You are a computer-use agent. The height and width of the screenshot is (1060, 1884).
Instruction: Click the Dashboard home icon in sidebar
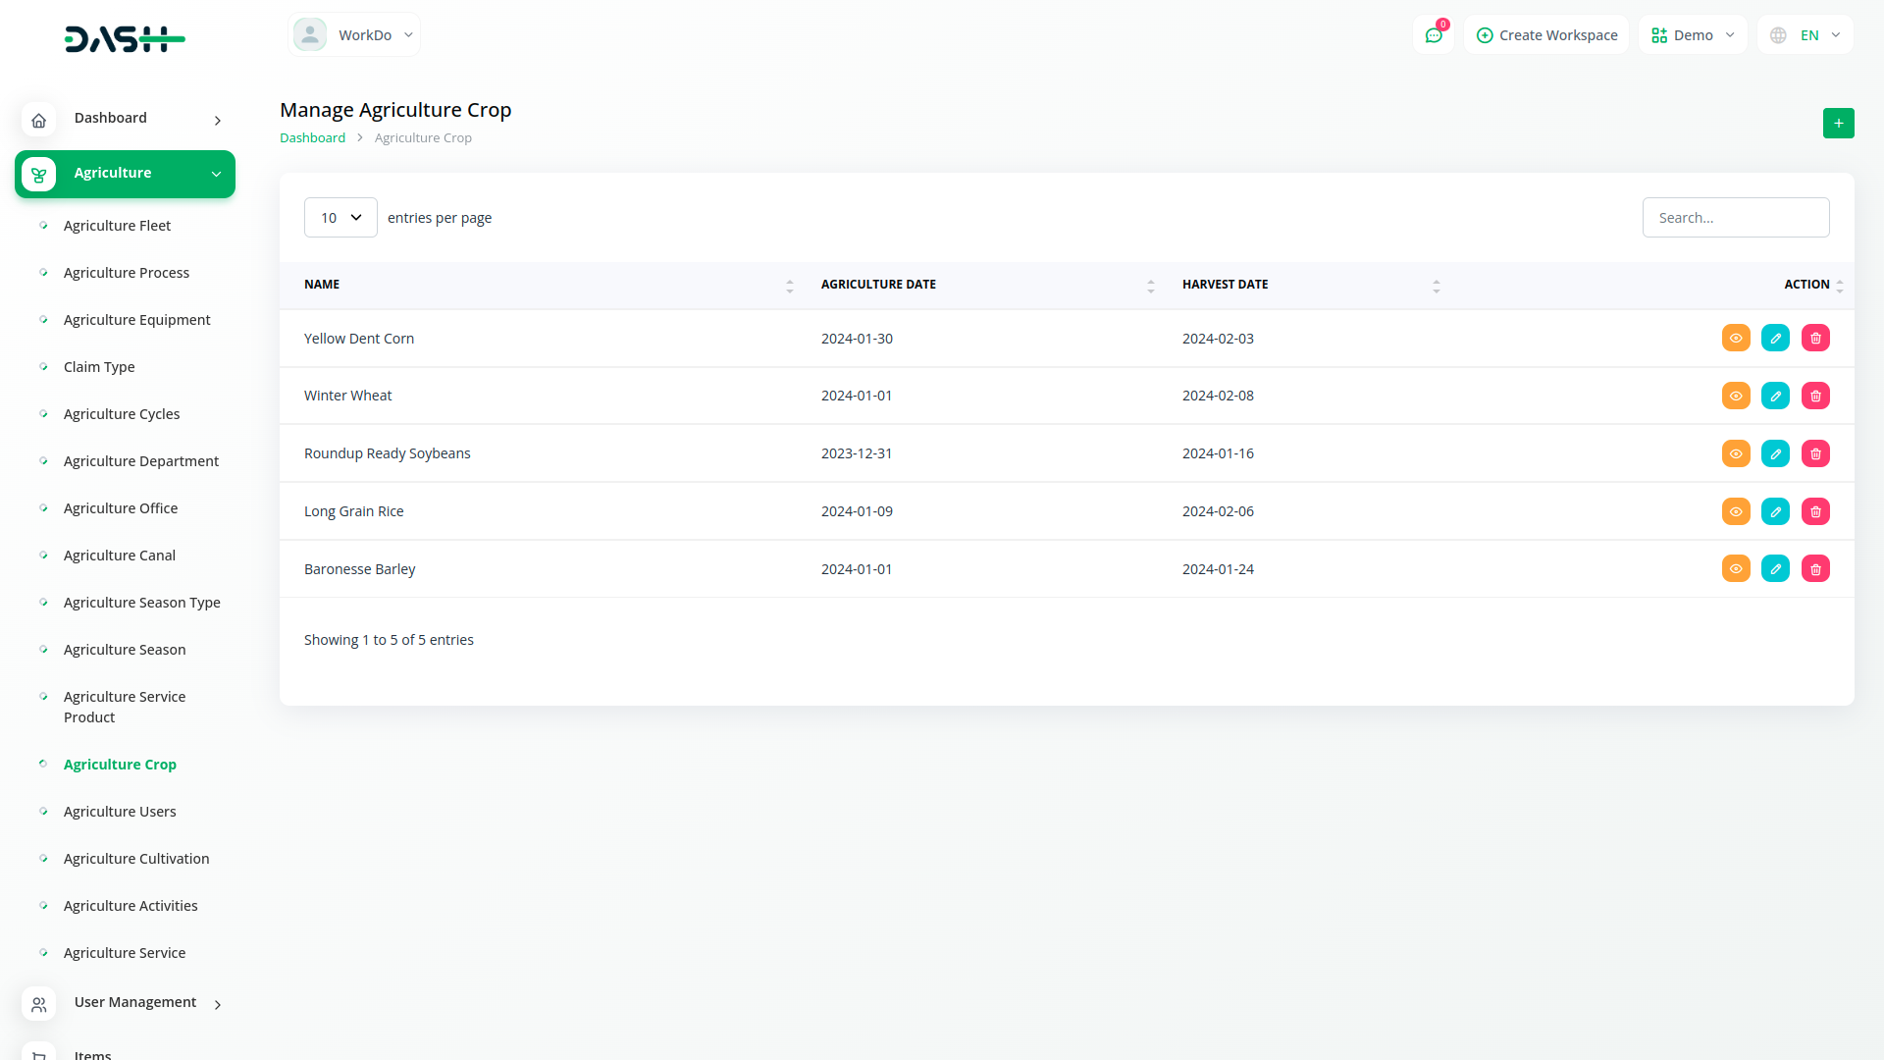pyautogui.click(x=38, y=120)
